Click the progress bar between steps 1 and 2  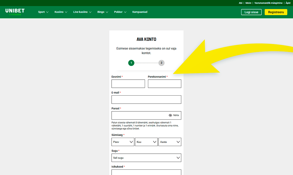146,63
